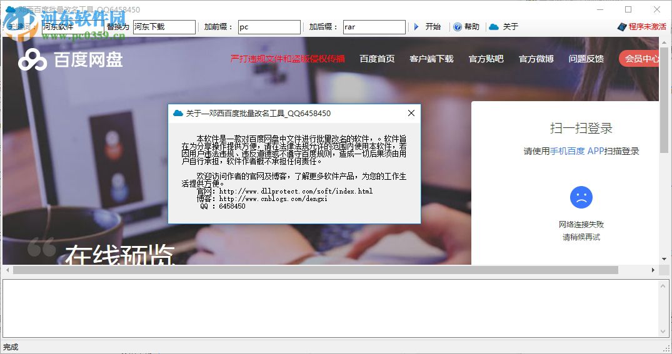Click inside the empty log output box
Viewport: 672px width, 354px height.
(331, 308)
